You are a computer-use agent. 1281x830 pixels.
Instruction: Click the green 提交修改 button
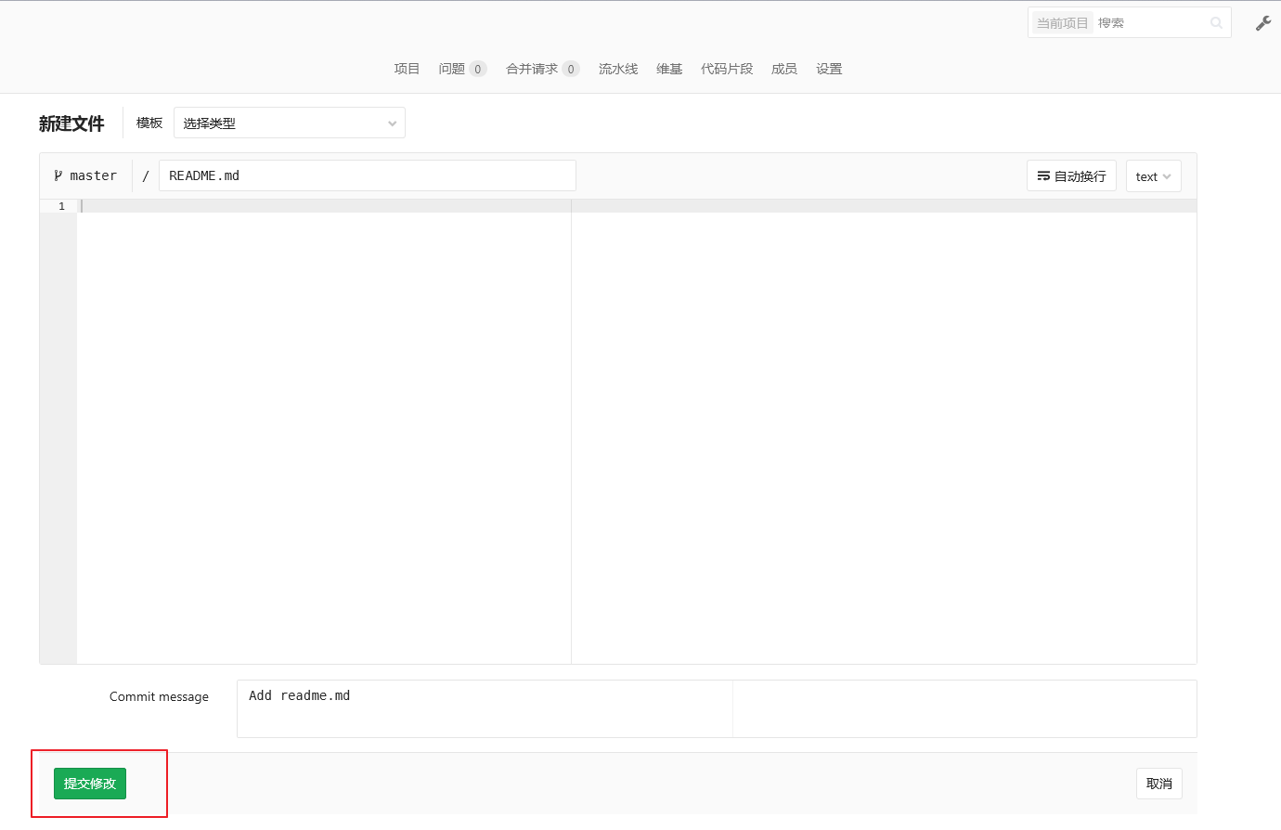pos(90,784)
